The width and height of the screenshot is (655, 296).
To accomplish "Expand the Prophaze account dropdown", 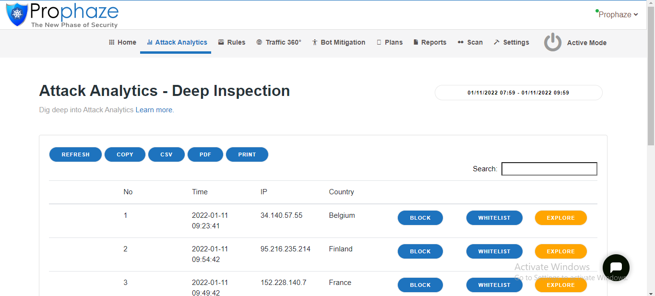I will click(x=618, y=14).
